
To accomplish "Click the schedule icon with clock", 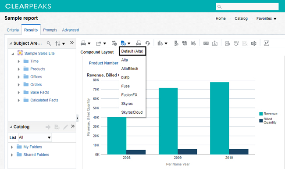I will tap(114, 43).
